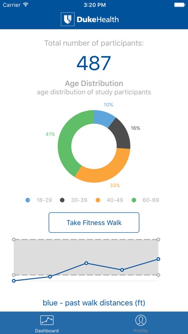Click the upper right range marker circle

coord(158,239)
